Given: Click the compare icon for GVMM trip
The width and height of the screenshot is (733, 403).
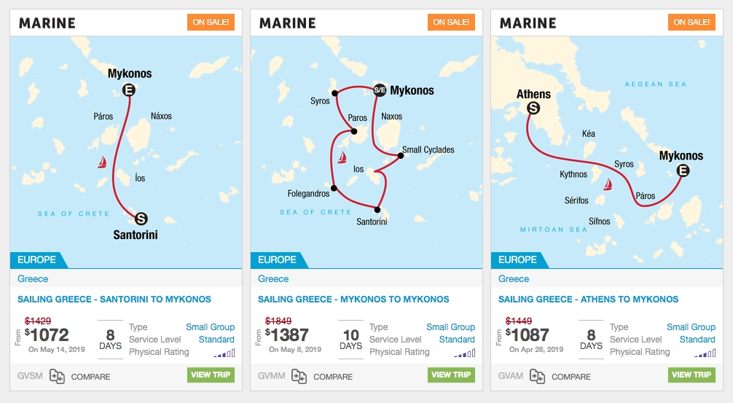Looking at the screenshot, I should 299,376.
